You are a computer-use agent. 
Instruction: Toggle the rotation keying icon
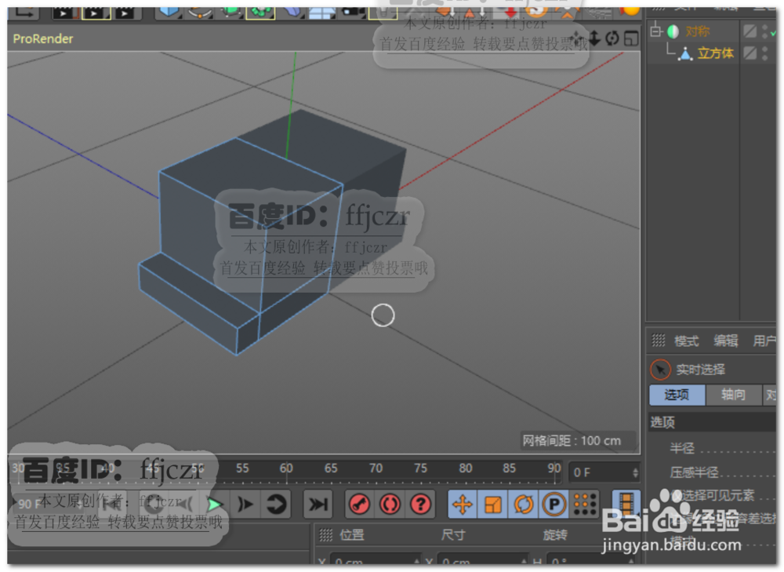click(524, 505)
